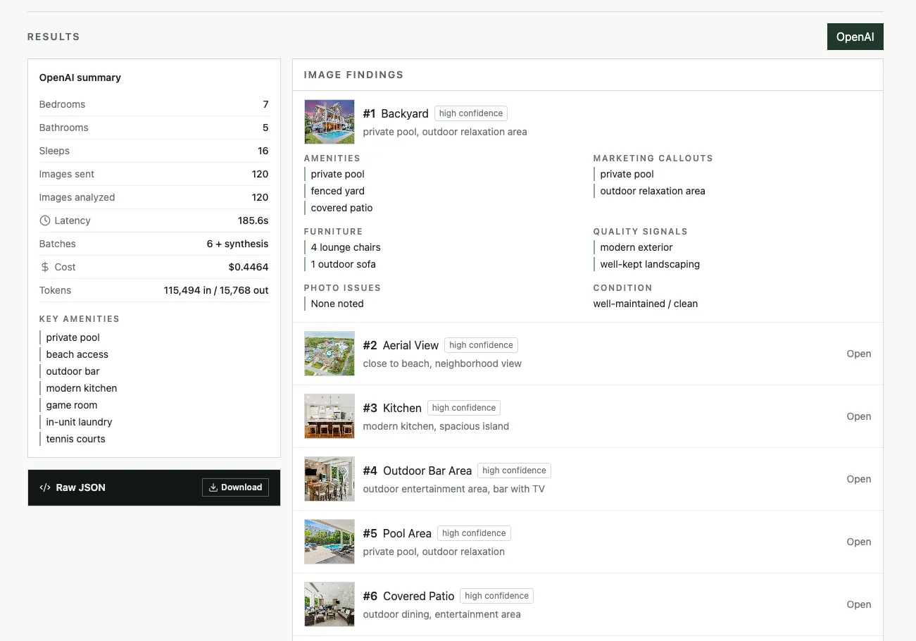Click the high confidence badge on Pool Area
The image size is (916, 641).
click(x=474, y=533)
